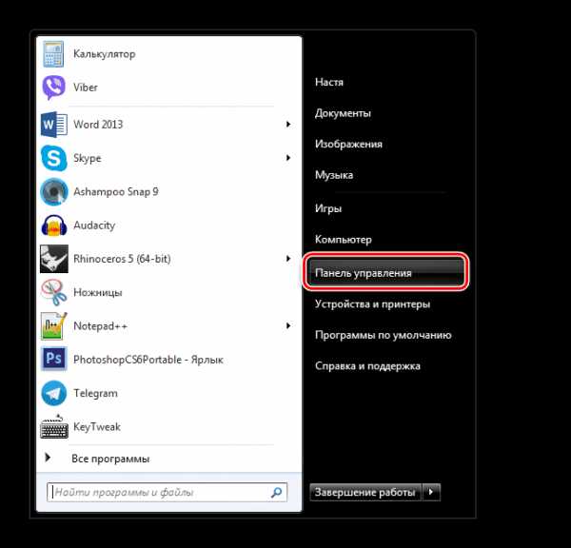The image size is (571, 548).
Task: Click the Audacity label
Action: tap(94, 225)
